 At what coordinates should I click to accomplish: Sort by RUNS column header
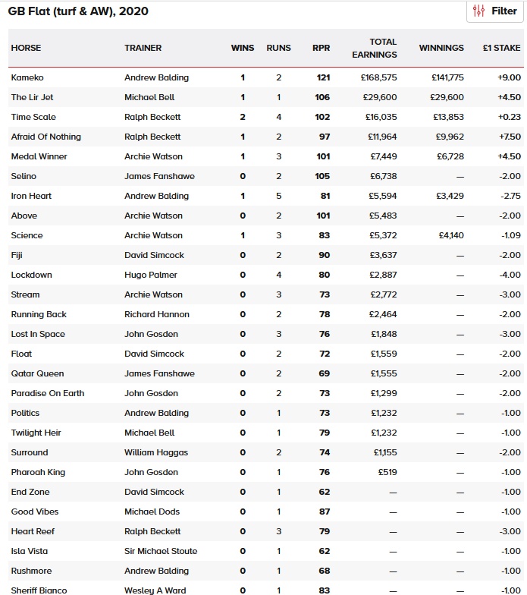(x=278, y=48)
